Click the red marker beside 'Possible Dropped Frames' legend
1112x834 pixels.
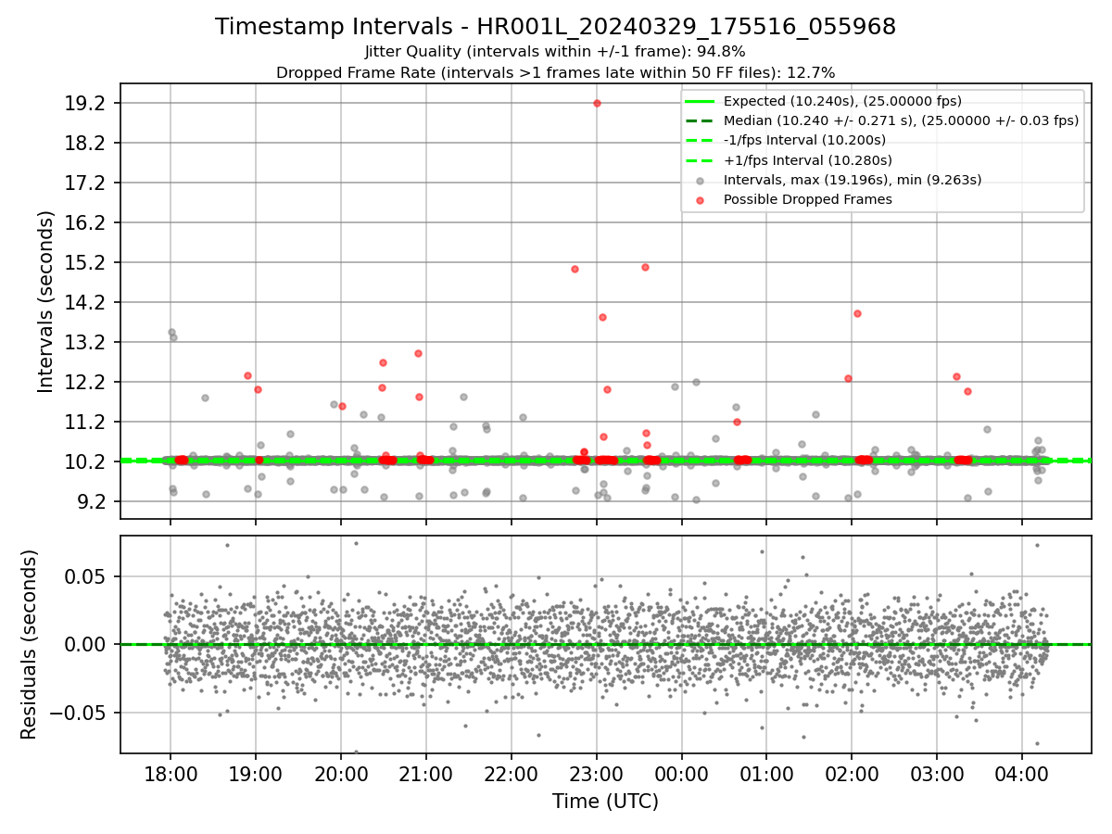[701, 200]
